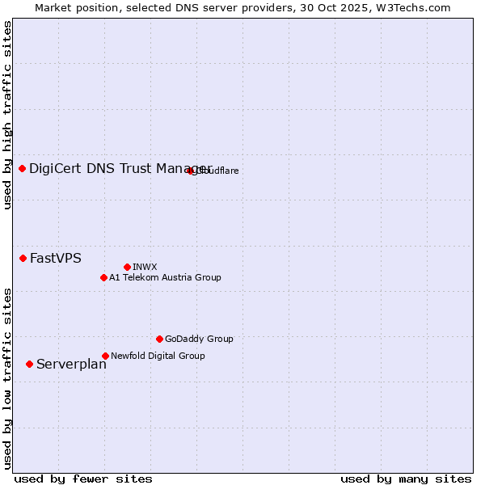Click the GoDaddy Group text label
Viewport: 485px width, 485px height.
click(199, 339)
